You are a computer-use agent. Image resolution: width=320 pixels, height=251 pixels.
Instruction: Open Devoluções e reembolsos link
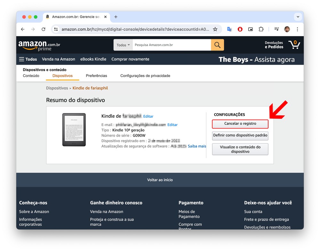click(267, 227)
